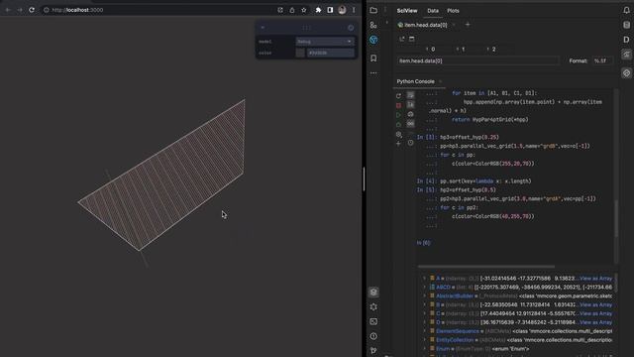Open the Python Packages tool icon
The height and width of the screenshot is (357, 634).
pyautogui.click(x=373, y=292)
